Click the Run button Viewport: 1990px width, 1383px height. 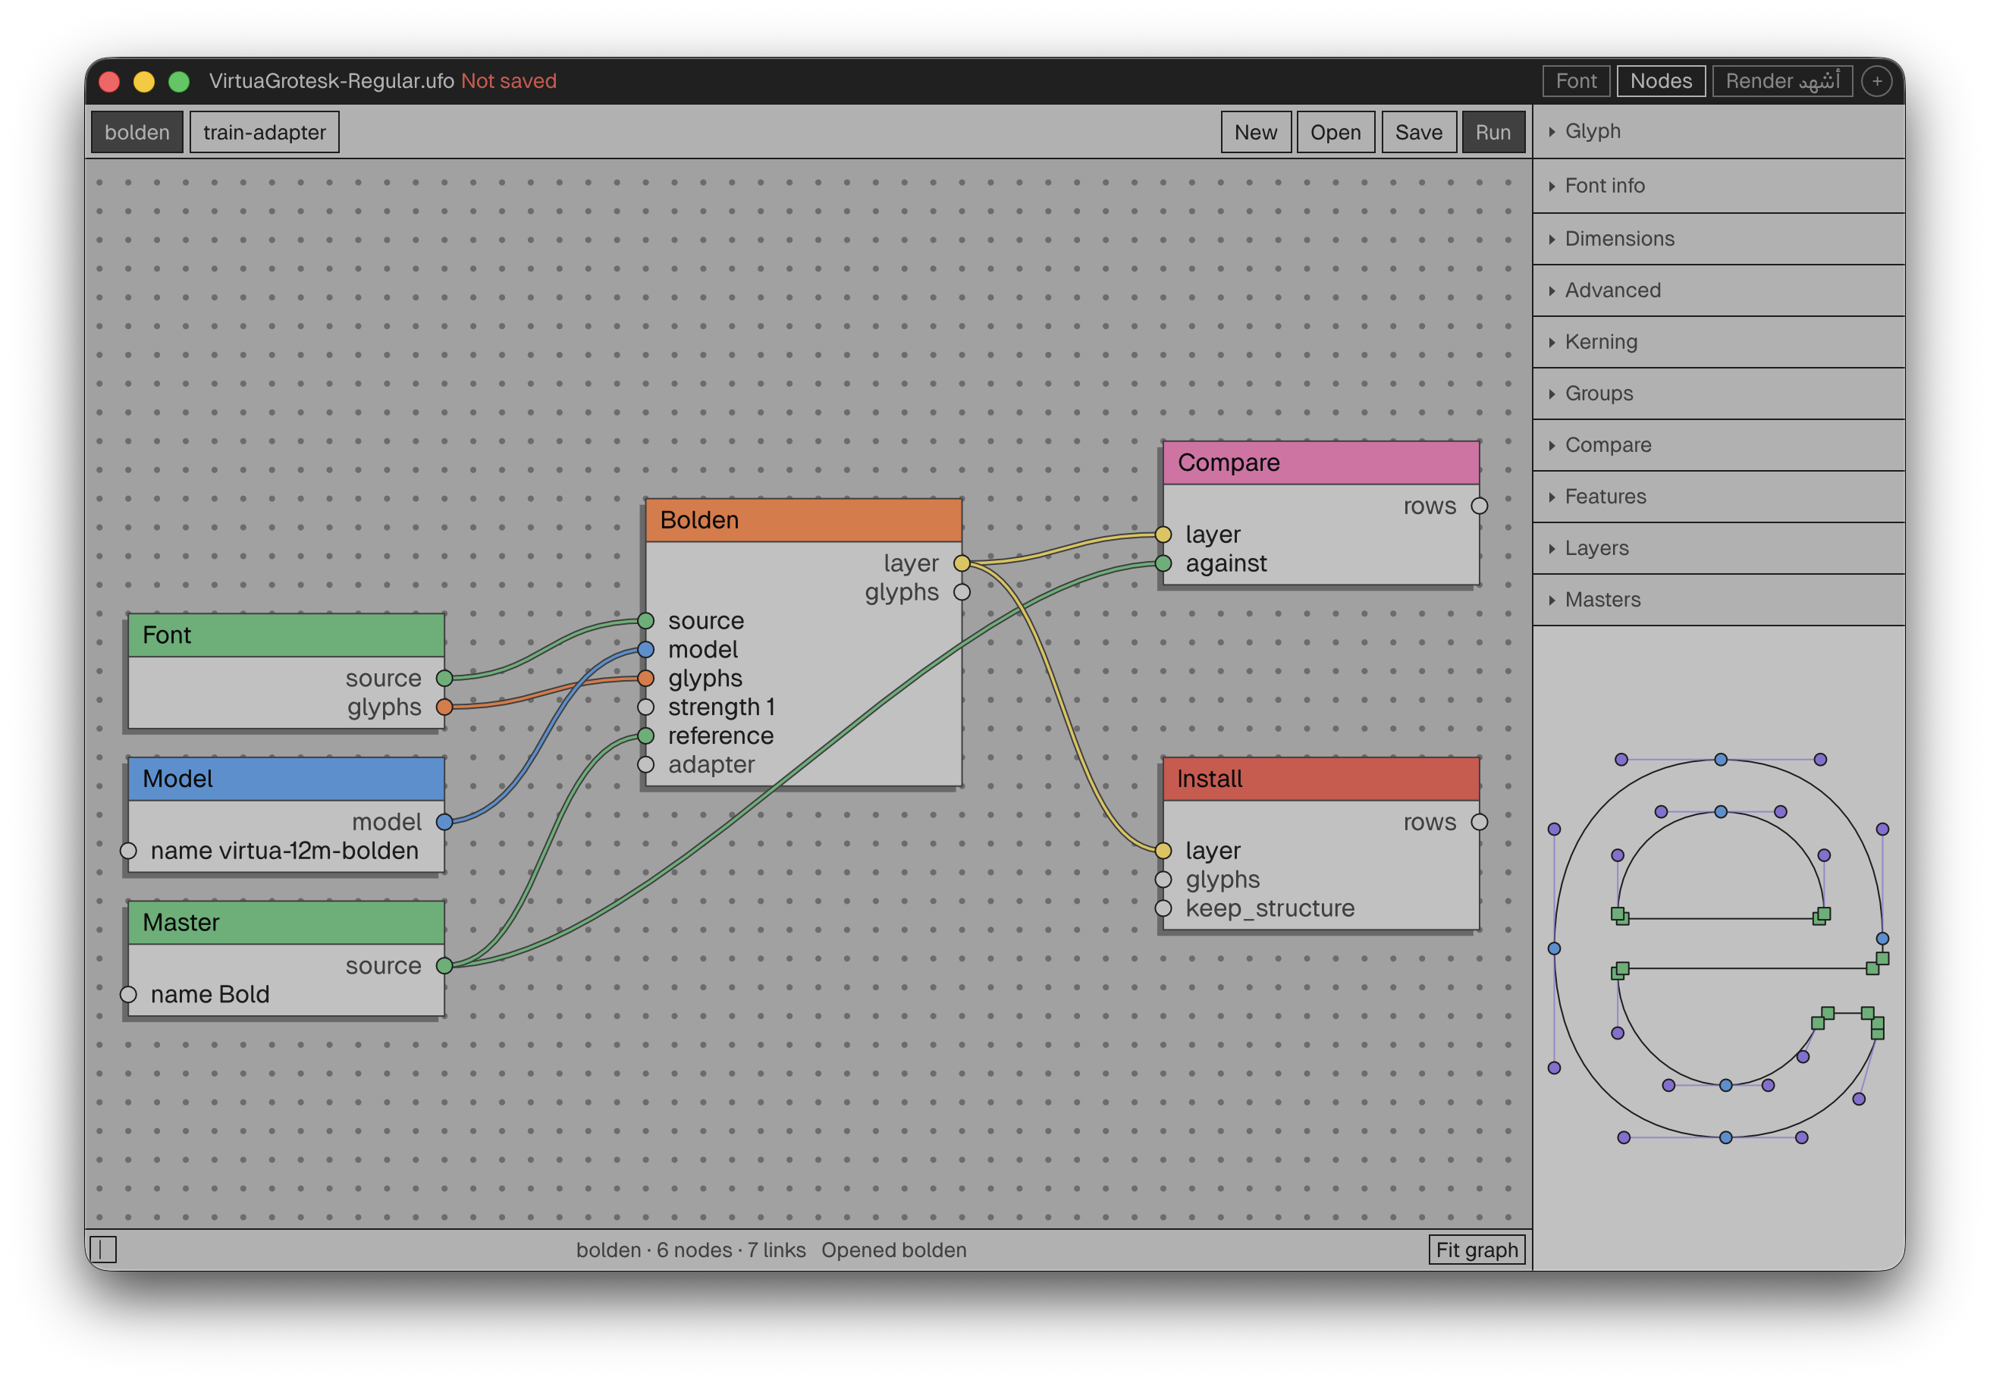(x=1492, y=133)
